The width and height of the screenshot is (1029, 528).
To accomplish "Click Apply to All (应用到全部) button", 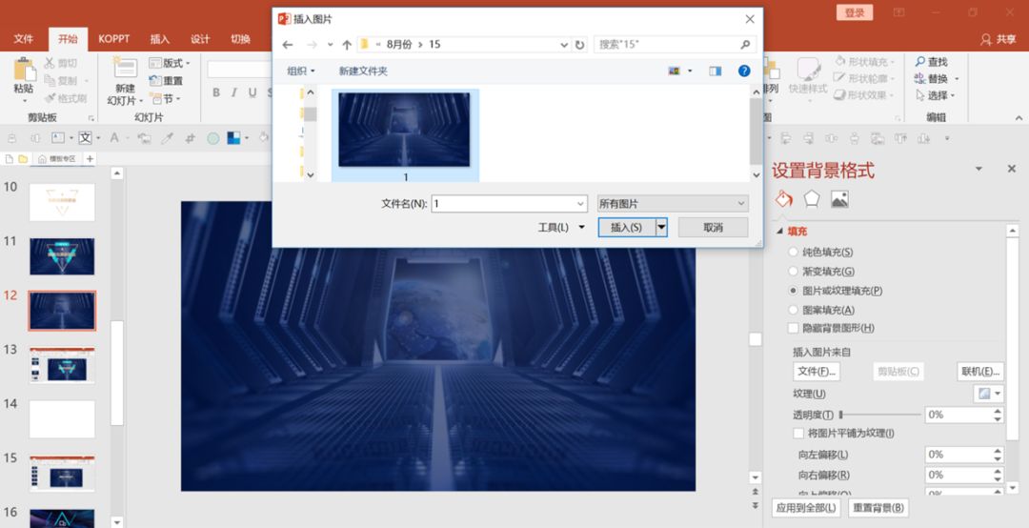I will tap(806, 508).
